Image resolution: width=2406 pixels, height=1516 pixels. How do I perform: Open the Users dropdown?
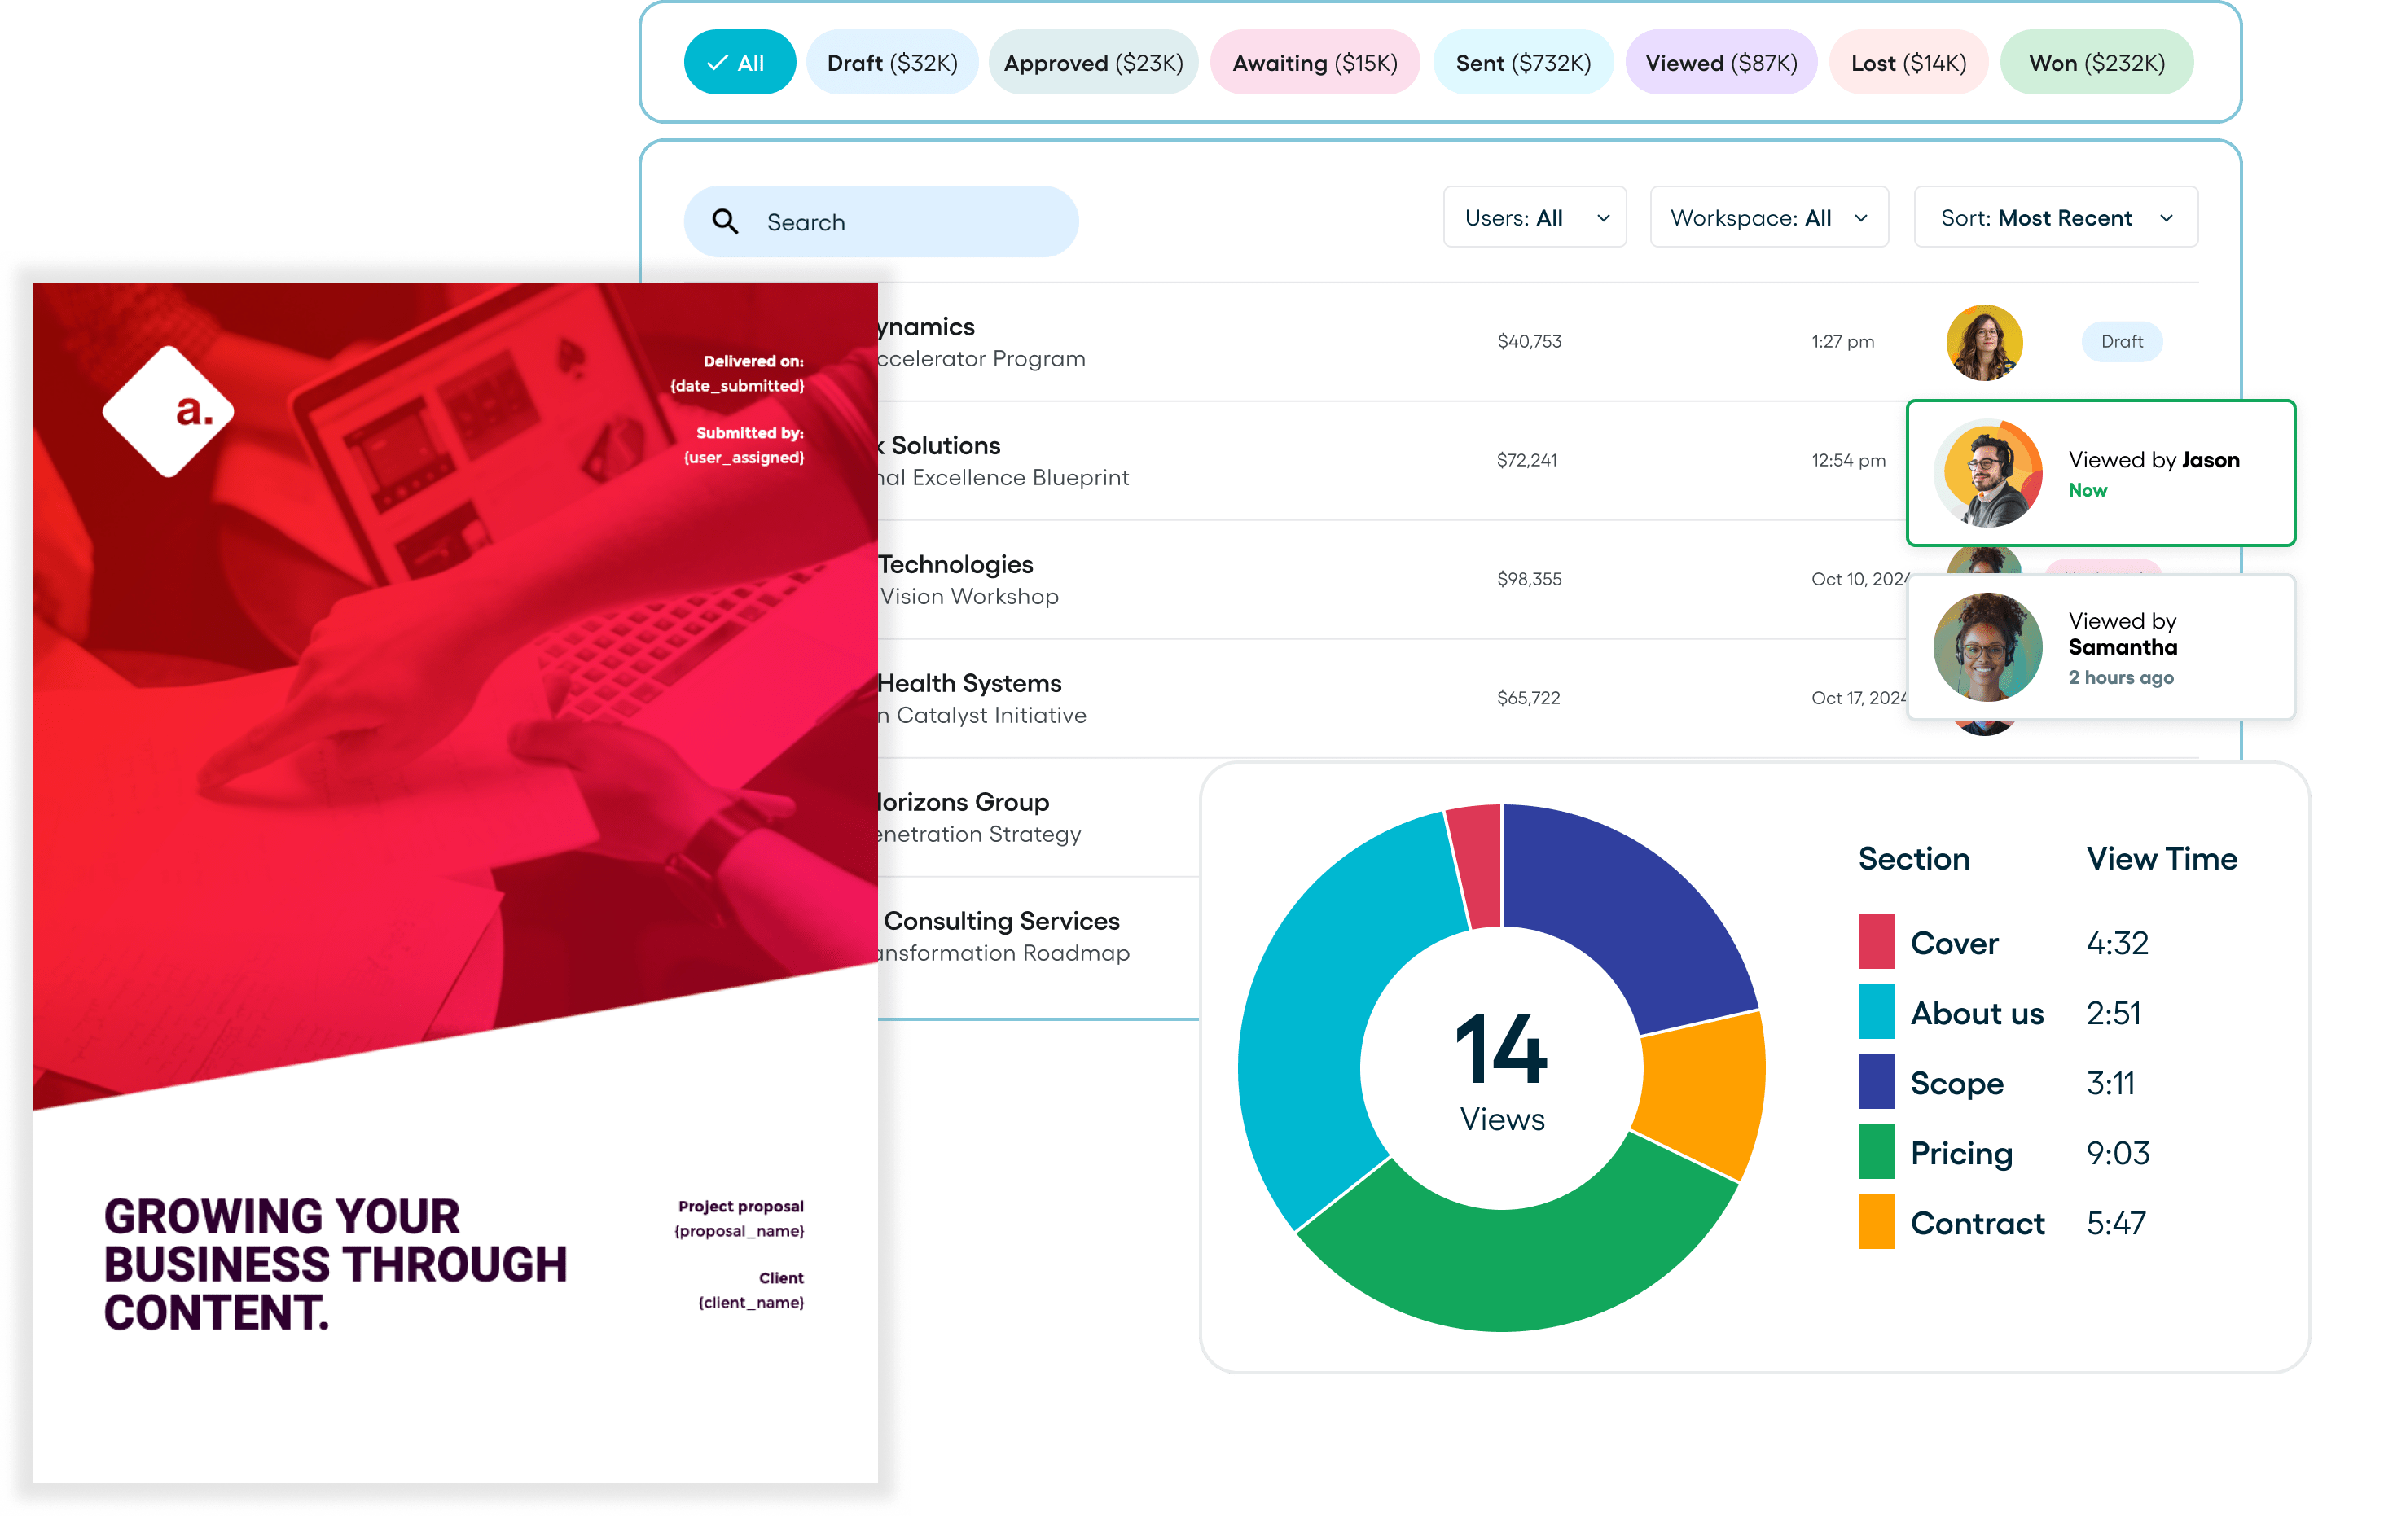pos(1534,217)
